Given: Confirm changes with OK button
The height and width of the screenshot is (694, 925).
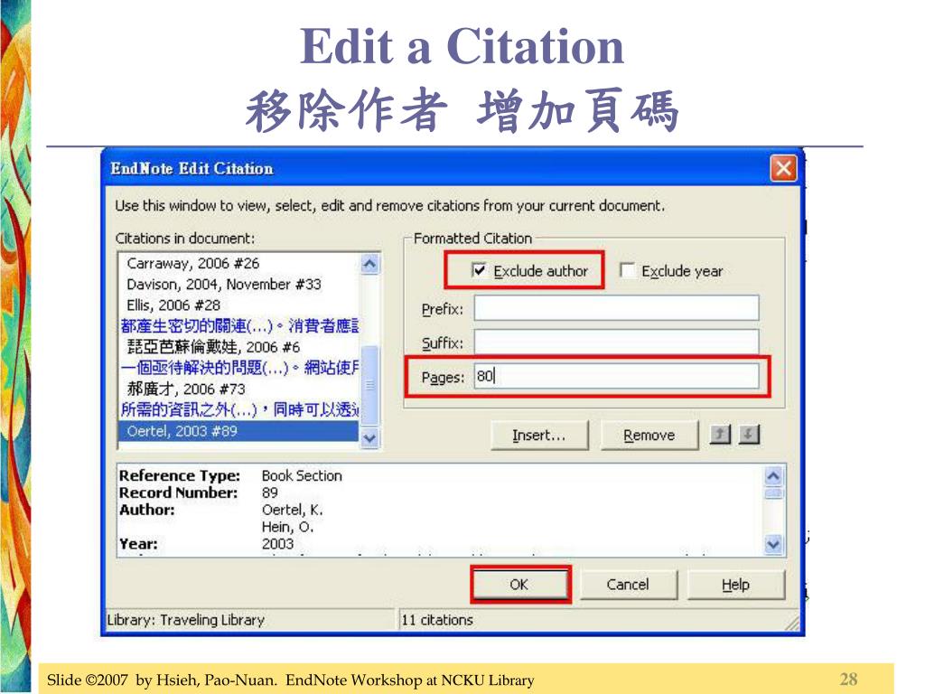Looking at the screenshot, I should tap(519, 585).
